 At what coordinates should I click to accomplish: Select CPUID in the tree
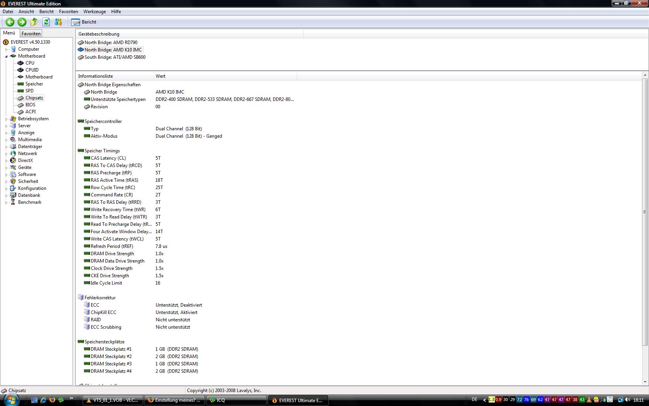(32, 70)
